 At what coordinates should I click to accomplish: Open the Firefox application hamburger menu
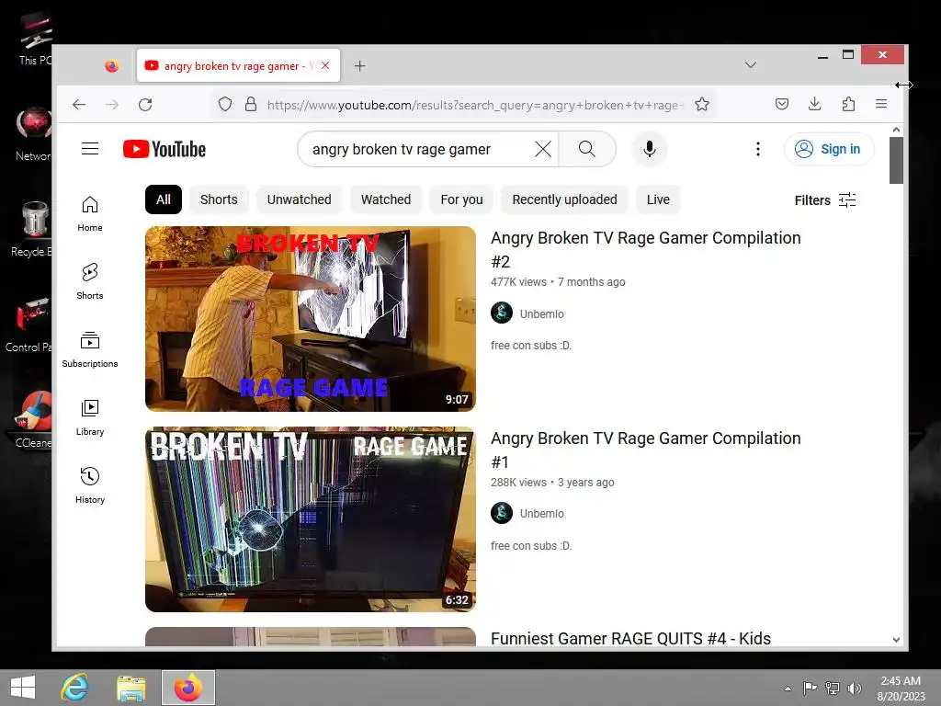tap(881, 104)
